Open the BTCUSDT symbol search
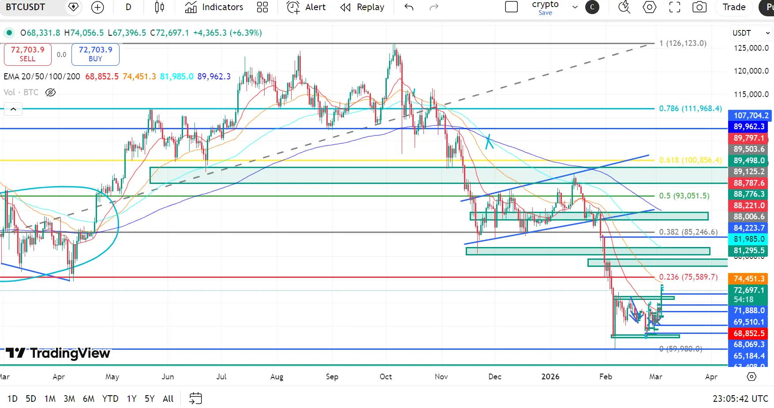Image resolution: width=774 pixels, height=408 pixels. [26, 7]
